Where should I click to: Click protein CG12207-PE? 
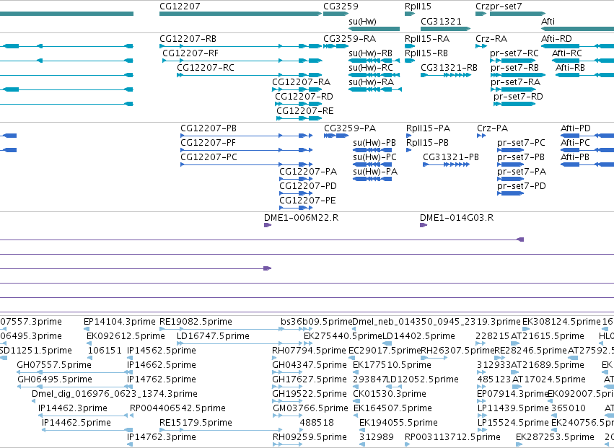(296, 208)
